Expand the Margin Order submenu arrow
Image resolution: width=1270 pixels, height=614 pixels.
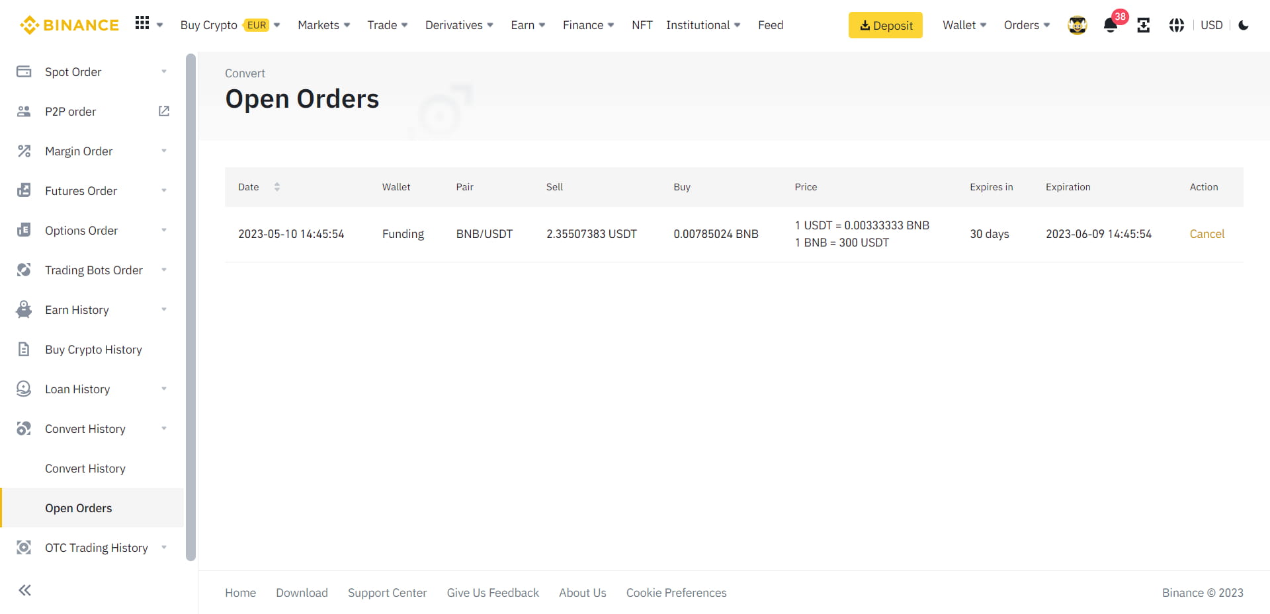(164, 151)
